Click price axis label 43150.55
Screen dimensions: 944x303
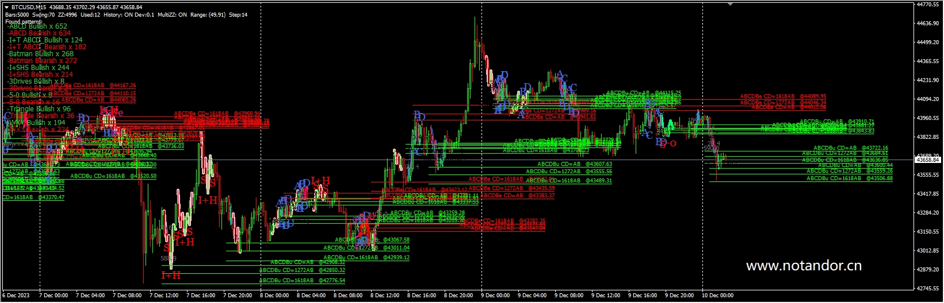[x=927, y=232]
